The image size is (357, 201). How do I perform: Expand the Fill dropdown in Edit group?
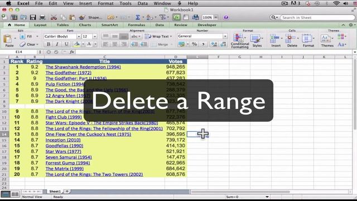[37, 36]
